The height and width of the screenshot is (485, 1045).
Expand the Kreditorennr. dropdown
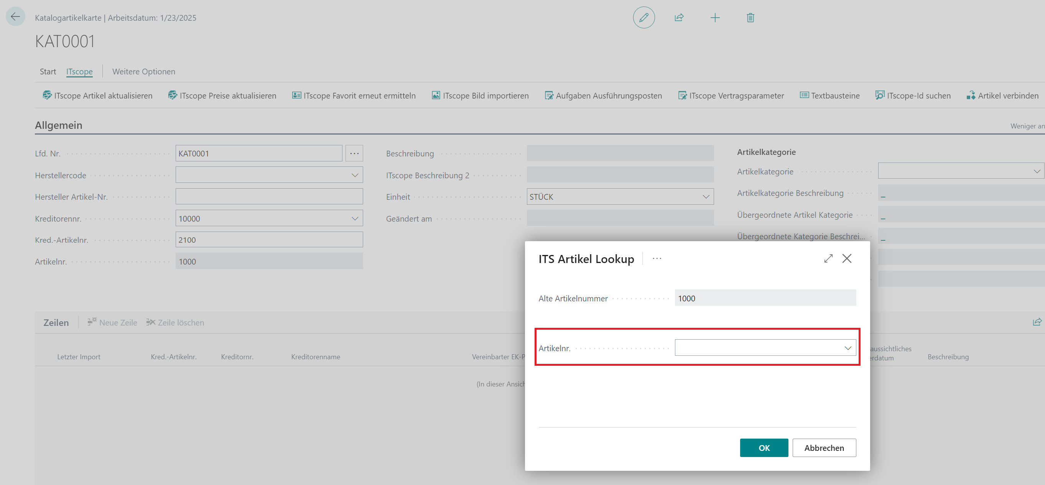355,219
